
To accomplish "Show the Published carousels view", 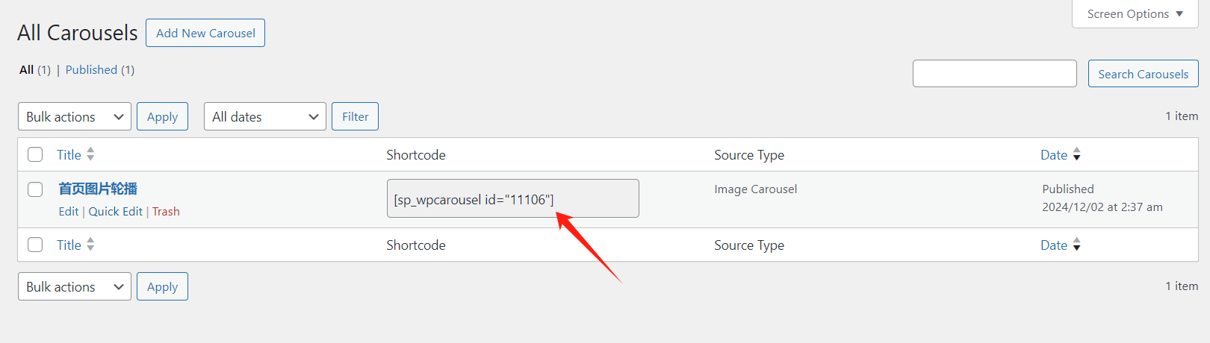I will point(91,69).
